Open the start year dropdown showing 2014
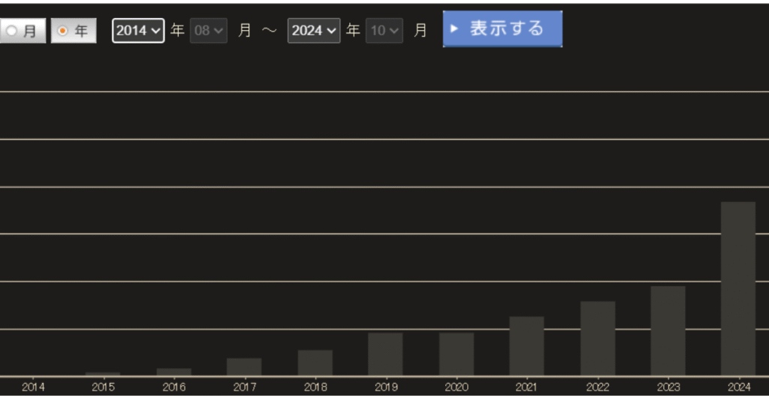This screenshot has width=769, height=404. (x=138, y=31)
